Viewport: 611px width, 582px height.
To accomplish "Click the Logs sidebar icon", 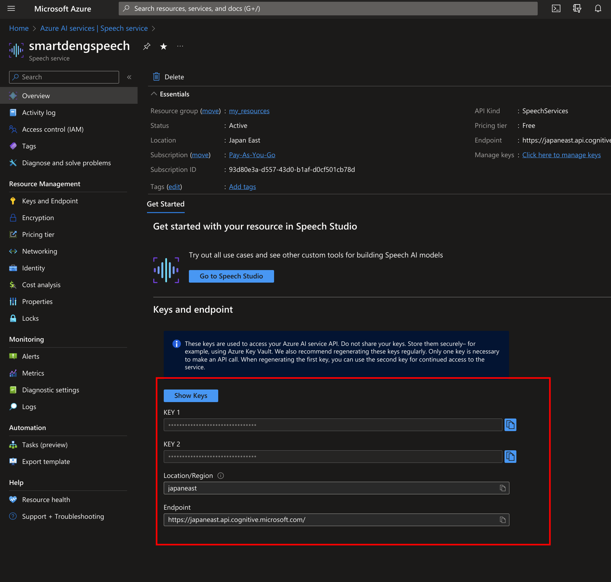I will pyautogui.click(x=13, y=407).
